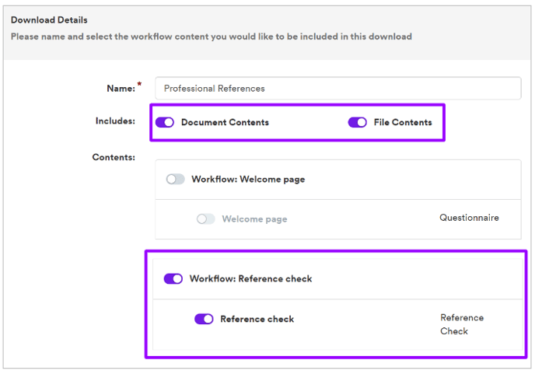The height and width of the screenshot is (374, 535).
Task: Click the Includes label
Action: pyautogui.click(x=115, y=121)
